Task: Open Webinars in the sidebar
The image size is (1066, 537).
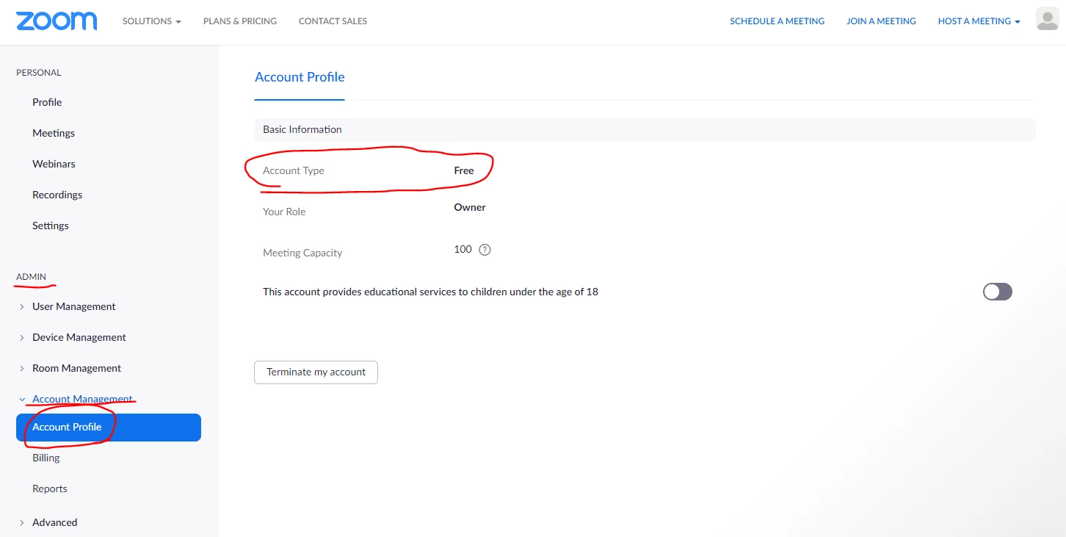Action: 54,164
